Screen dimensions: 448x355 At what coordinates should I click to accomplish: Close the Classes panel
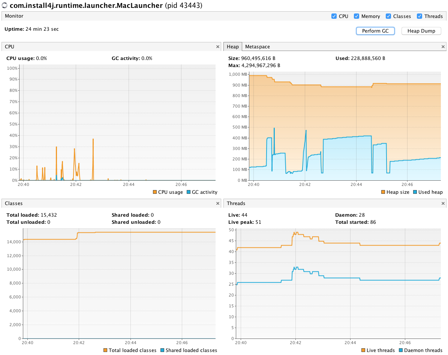click(218, 203)
